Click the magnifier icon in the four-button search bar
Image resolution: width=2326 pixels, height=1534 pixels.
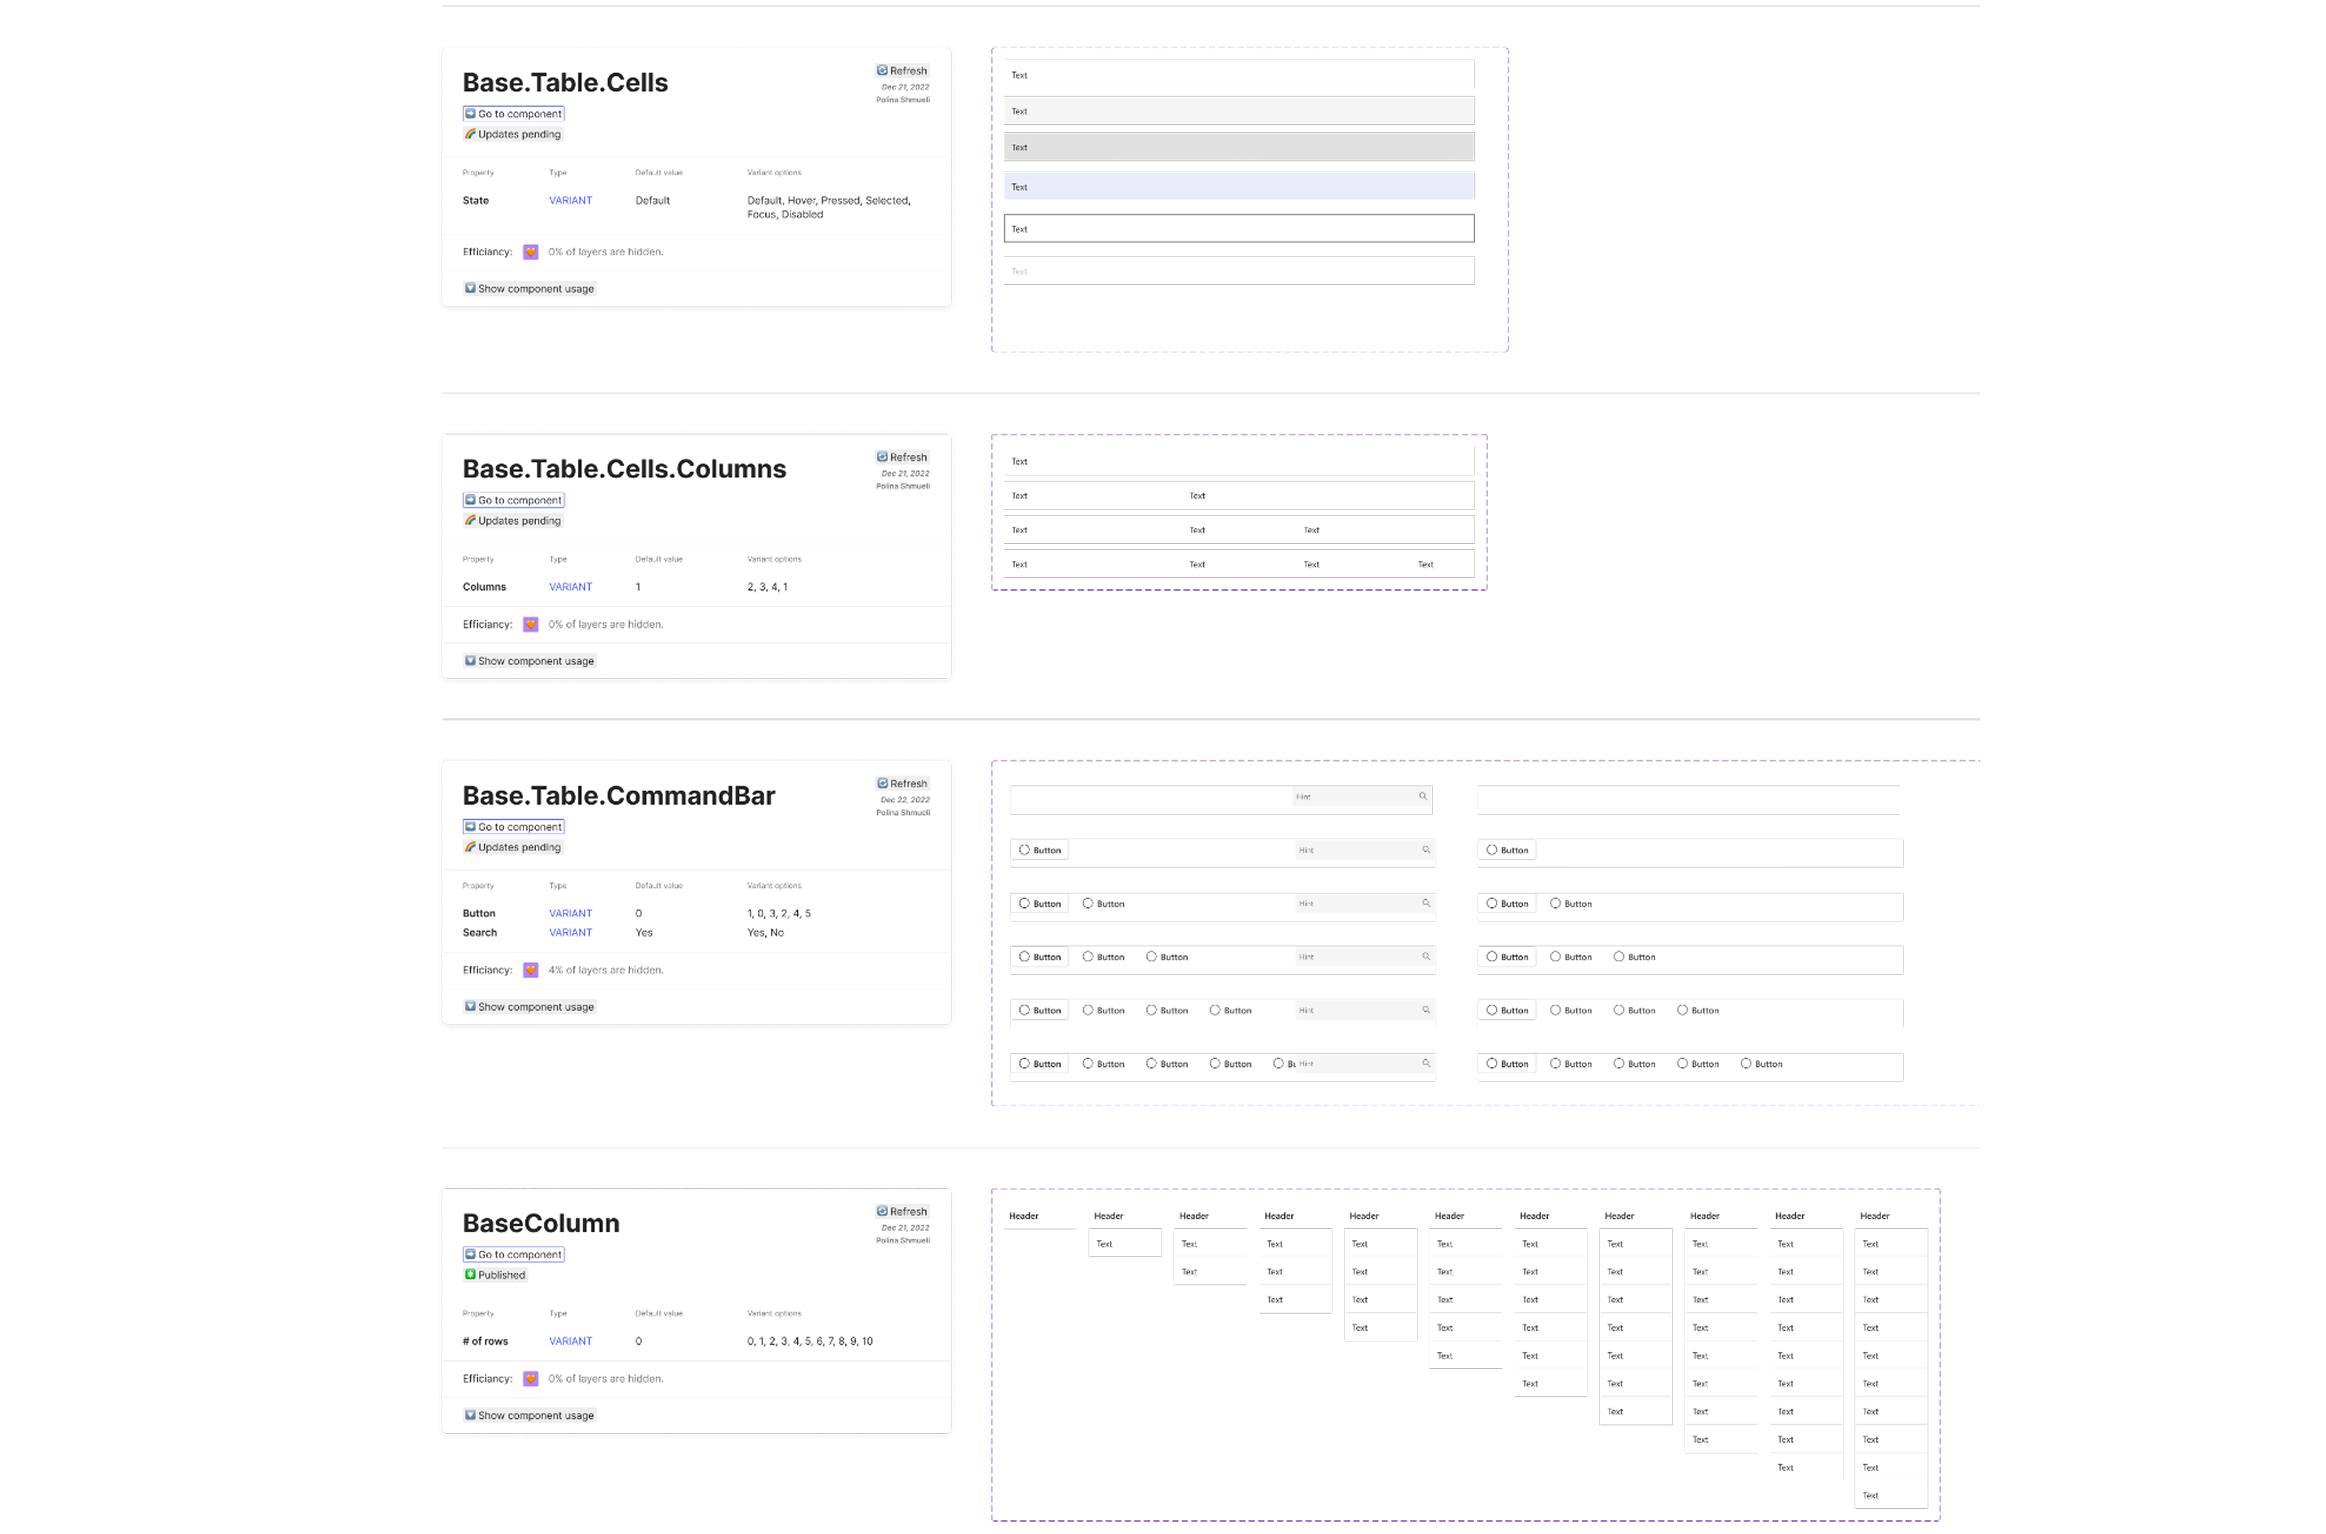(x=1426, y=1010)
